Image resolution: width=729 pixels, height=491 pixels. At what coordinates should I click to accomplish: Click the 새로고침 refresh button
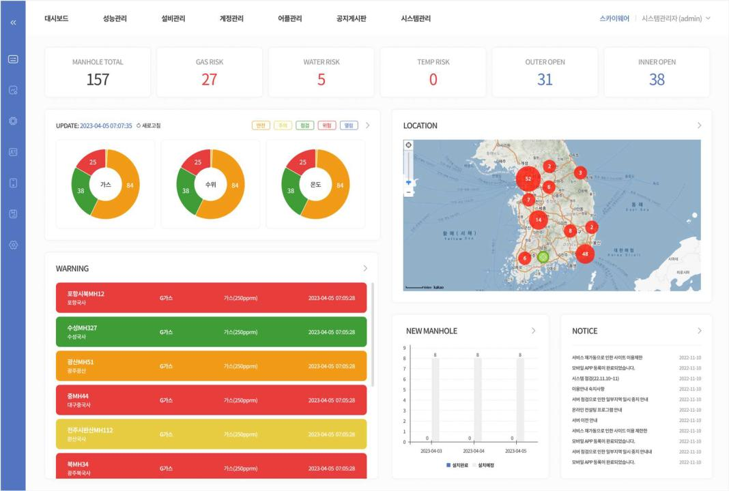coord(148,125)
